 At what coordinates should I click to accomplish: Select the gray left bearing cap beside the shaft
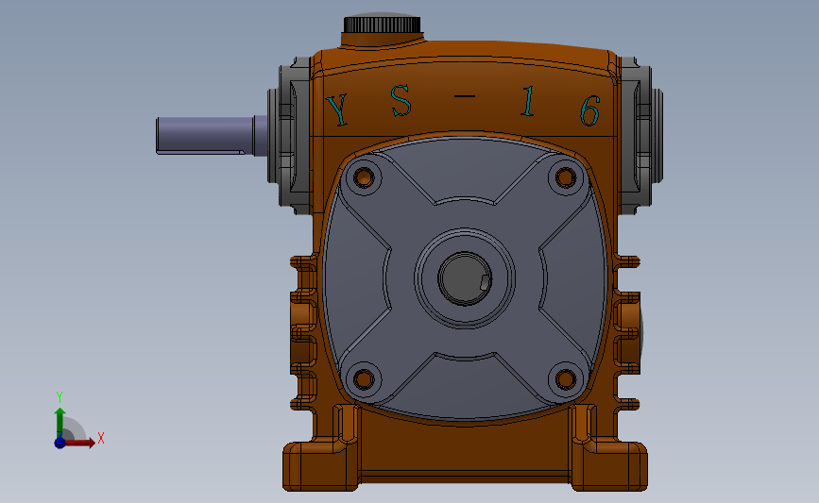(290, 136)
